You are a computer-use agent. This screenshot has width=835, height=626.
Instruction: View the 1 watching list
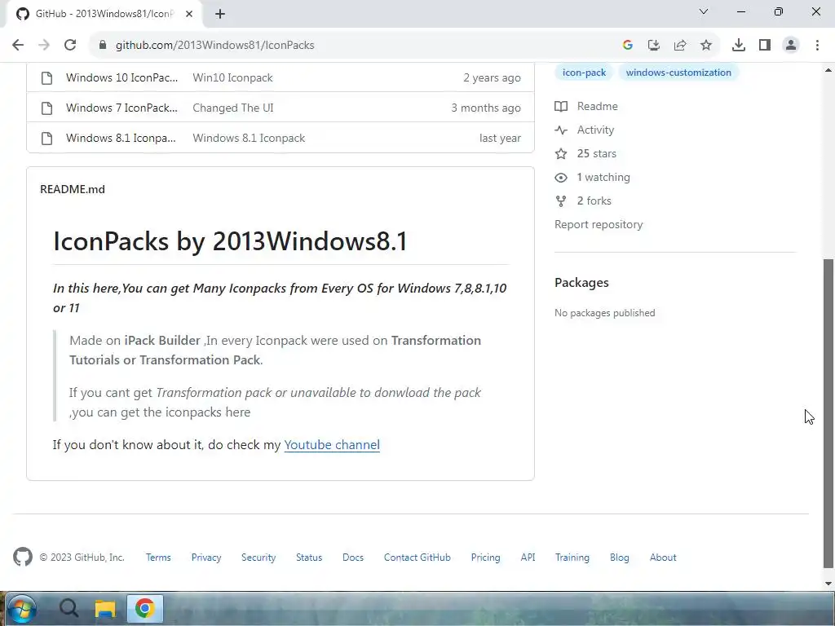pyautogui.click(x=603, y=177)
